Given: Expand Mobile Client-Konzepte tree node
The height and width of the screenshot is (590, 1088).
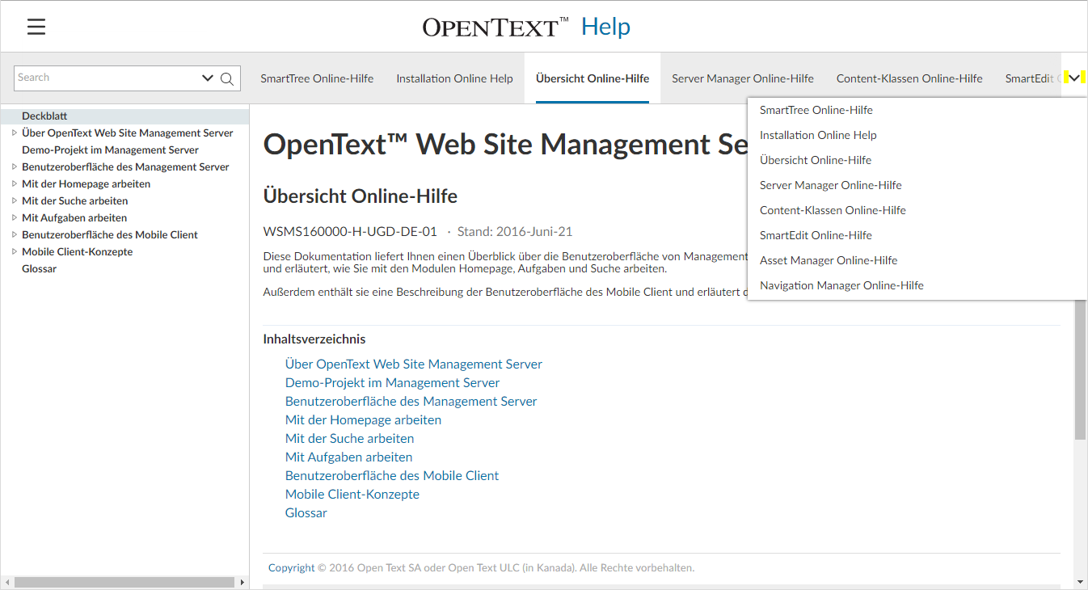Looking at the screenshot, I should [x=14, y=252].
